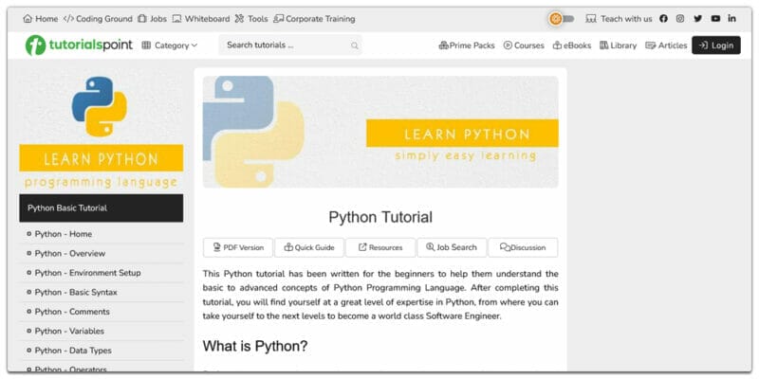Open the Quick Guide button
The image size is (759, 379).
tap(309, 247)
